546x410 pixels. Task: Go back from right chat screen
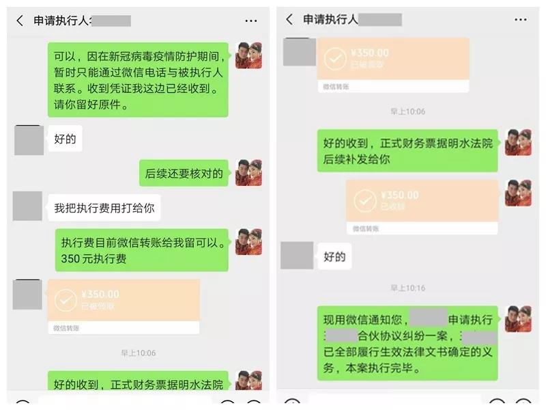click(289, 19)
